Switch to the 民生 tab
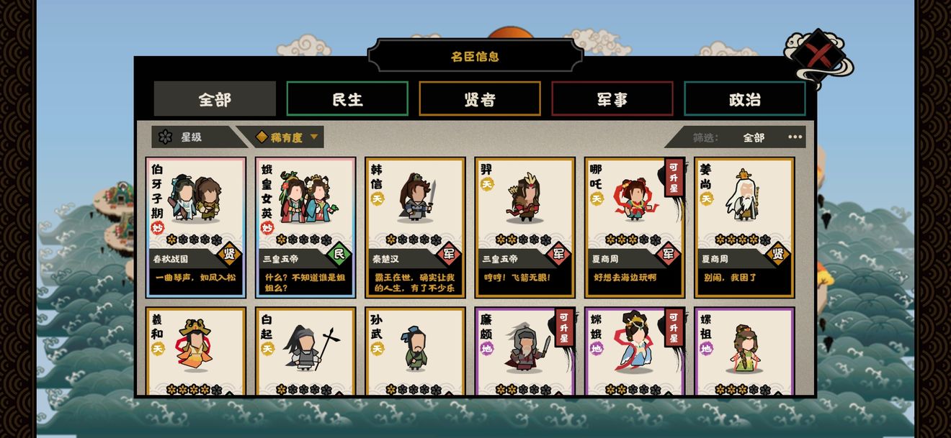This screenshot has height=438, width=951. [347, 99]
